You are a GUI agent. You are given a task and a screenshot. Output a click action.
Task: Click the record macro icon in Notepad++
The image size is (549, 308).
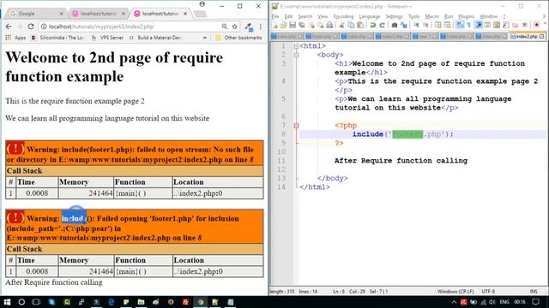pyautogui.click(x=536, y=25)
